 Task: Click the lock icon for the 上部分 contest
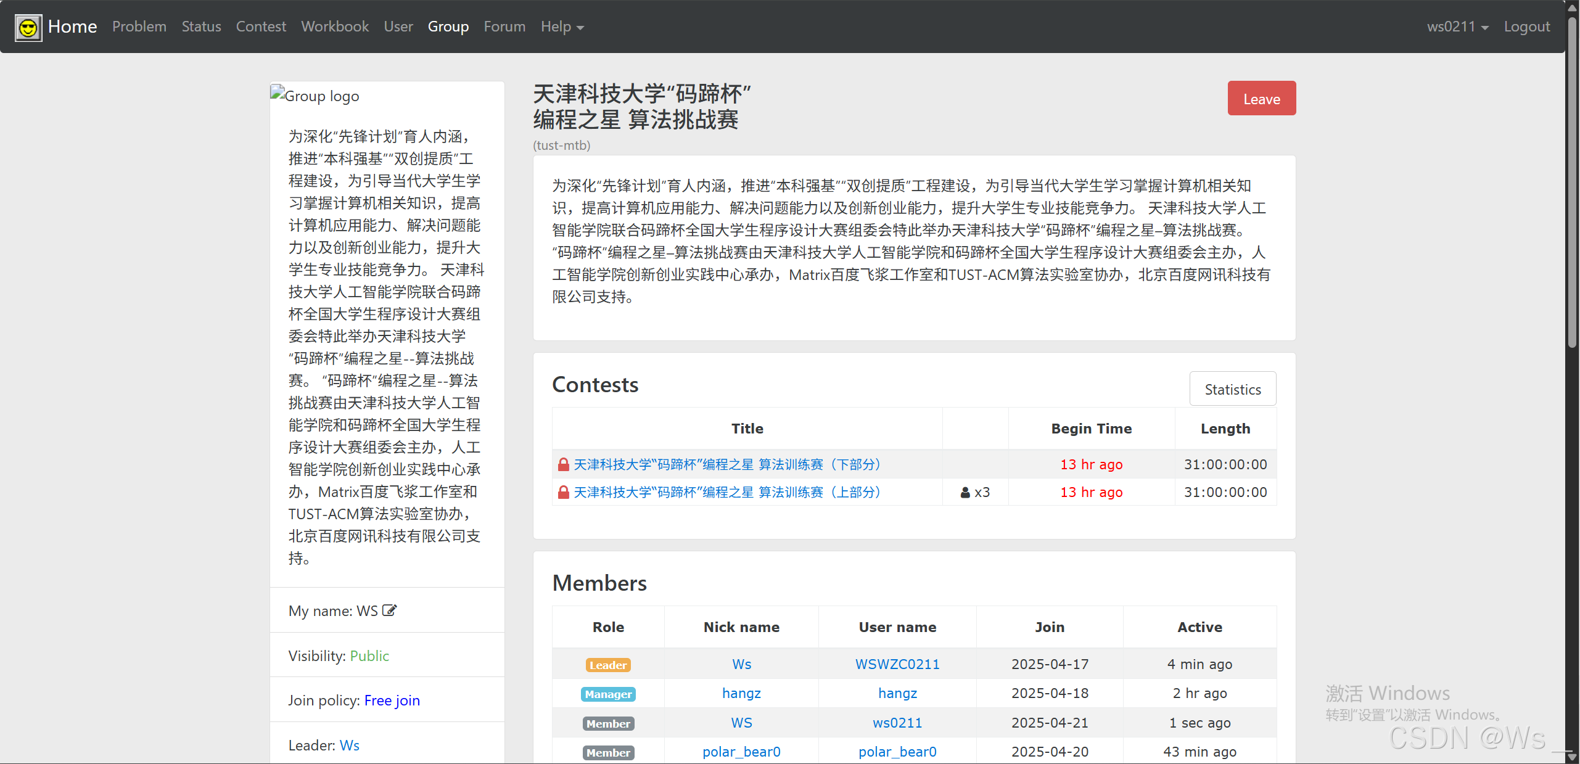563,492
